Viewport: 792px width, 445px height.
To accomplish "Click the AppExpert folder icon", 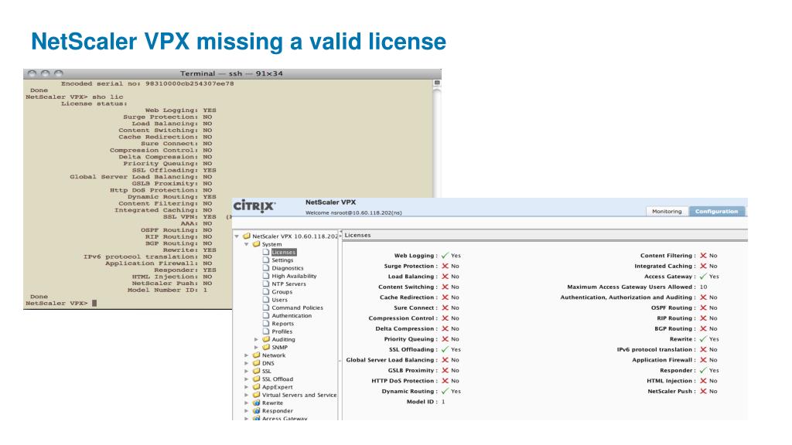I will pos(257,387).
